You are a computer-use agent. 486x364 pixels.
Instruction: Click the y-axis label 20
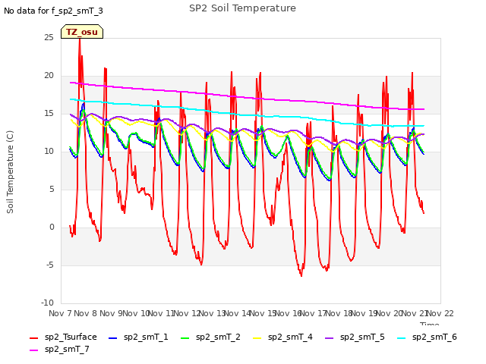(x=49, y=76)
